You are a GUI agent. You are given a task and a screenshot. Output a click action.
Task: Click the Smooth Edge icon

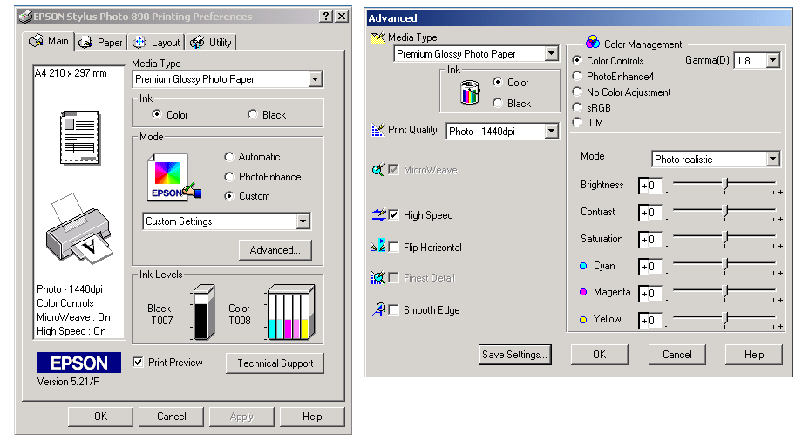[379, 309]
